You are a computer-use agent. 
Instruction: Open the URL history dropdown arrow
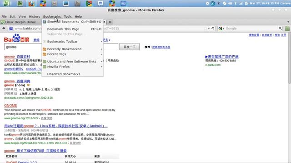209,29
